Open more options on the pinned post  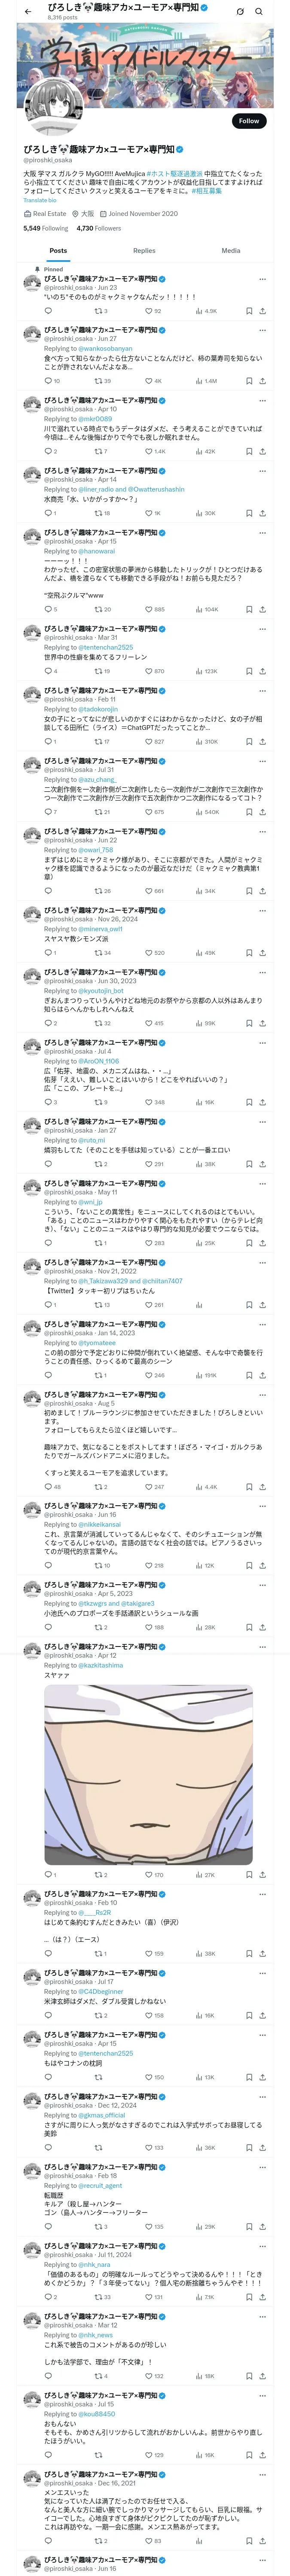tap(262, 279)
